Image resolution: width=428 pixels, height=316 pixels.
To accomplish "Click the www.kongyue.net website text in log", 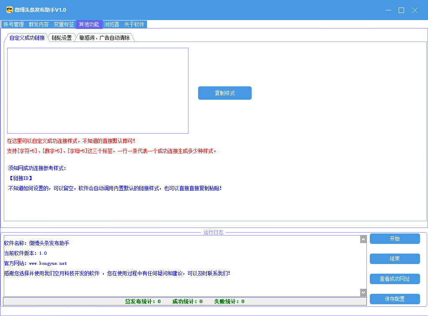I will (x=48, y=264).
